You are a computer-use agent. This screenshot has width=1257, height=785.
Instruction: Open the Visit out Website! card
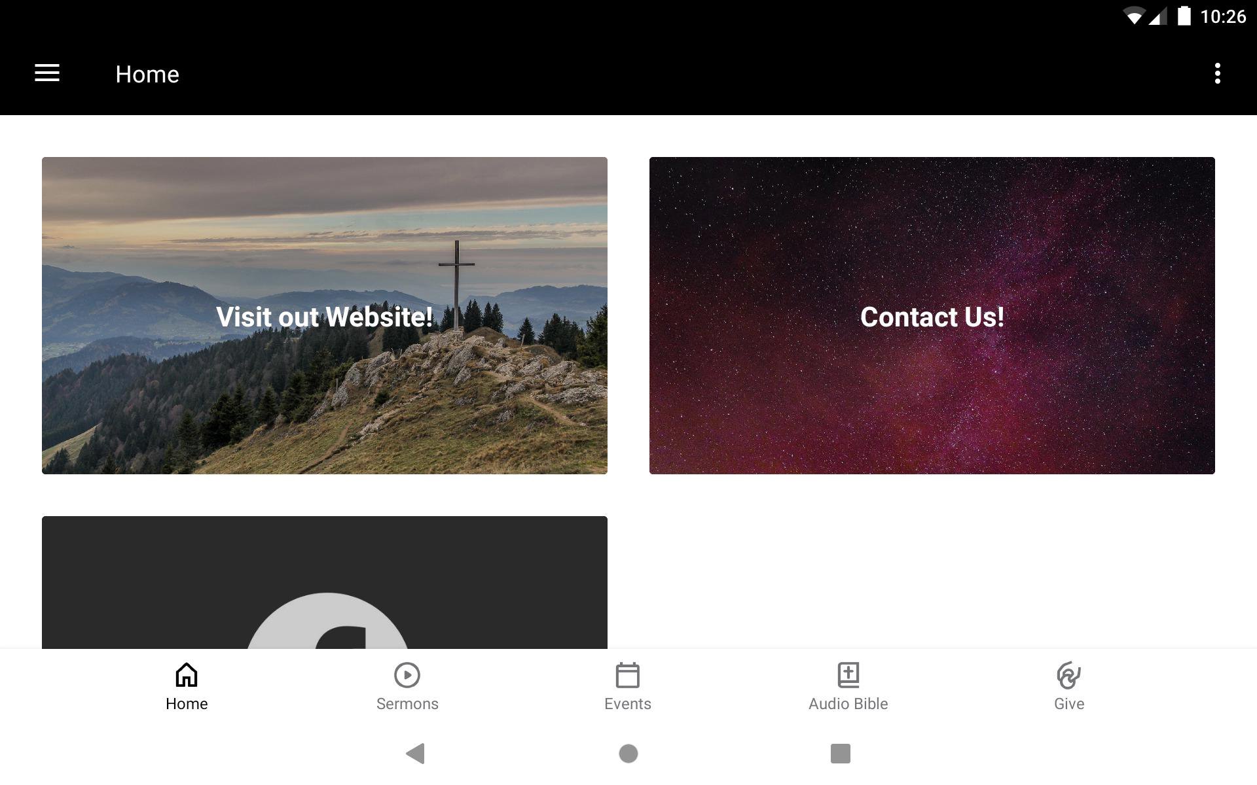[x=325, y=315]
